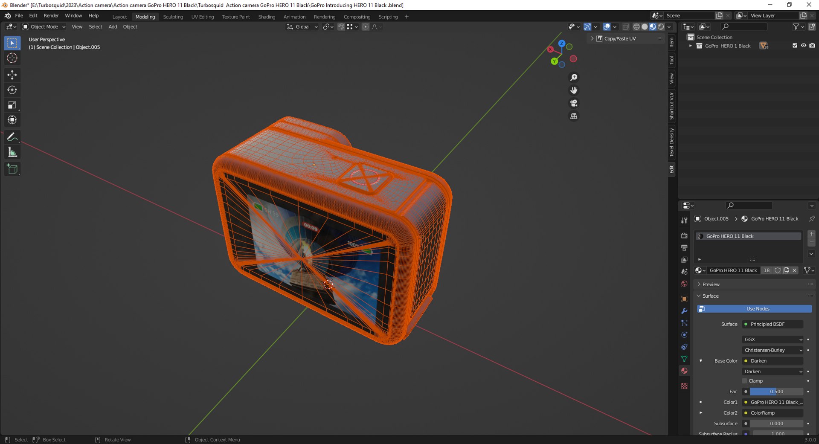Toggle viewport overlays button
The width and height of the screenshot is (819, 444).
point(607,27)
